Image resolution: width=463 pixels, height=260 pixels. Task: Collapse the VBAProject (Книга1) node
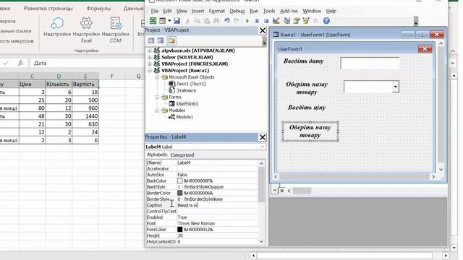click(150, 71)
